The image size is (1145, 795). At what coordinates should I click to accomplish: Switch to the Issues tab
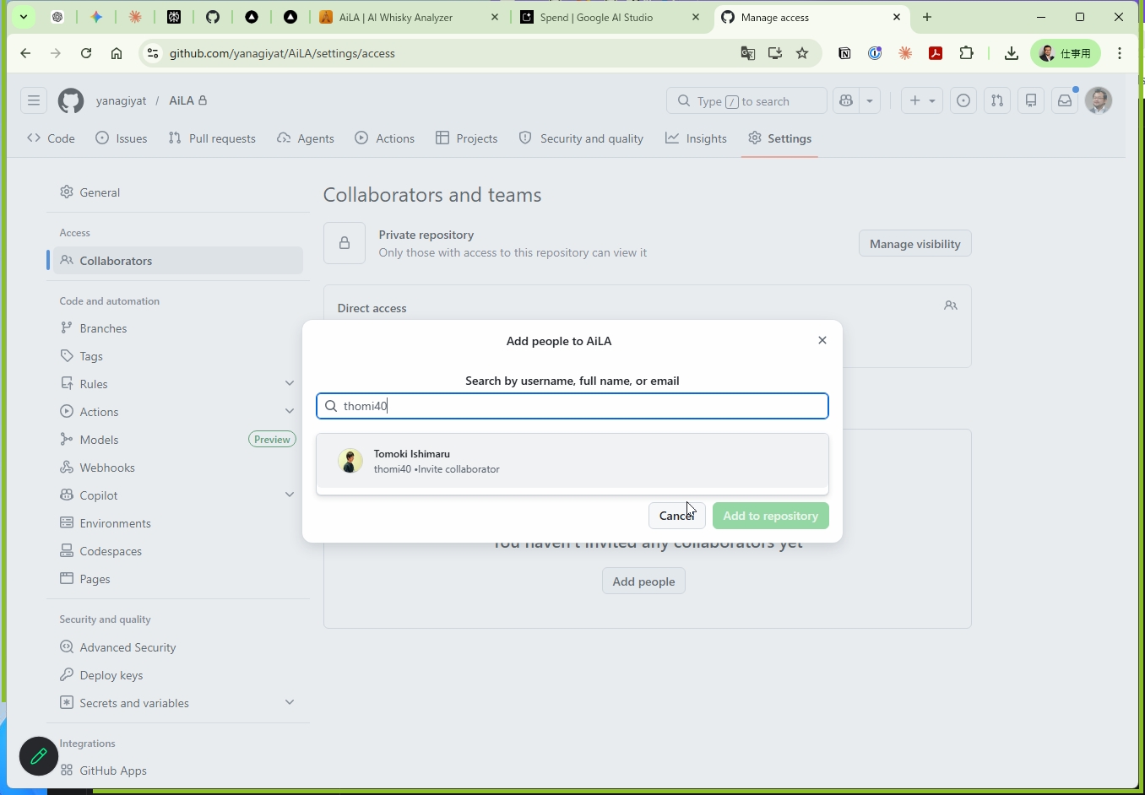(x=122, y=138)
